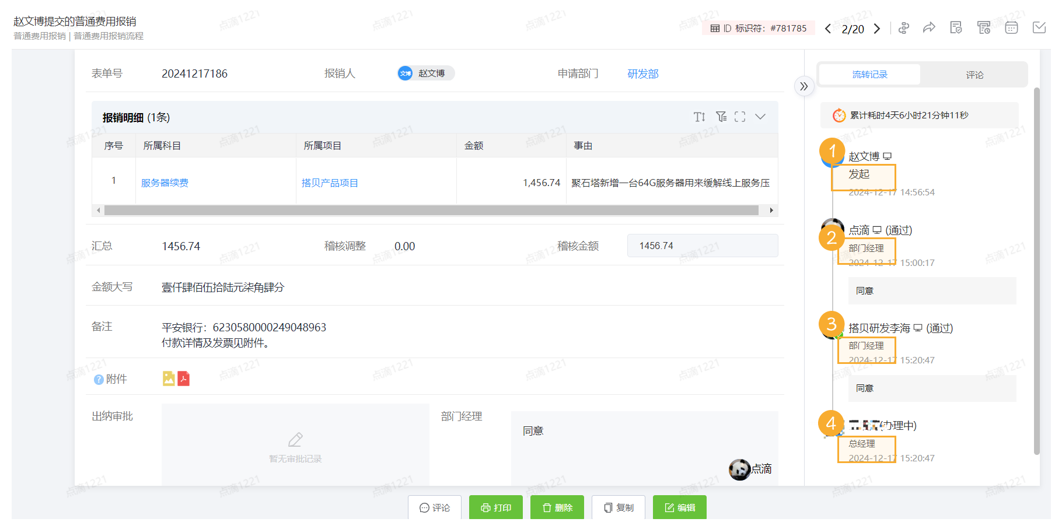Screen dimensions: 1062x529
Task: Open the 搭贝产品项目 project link
Action: click(330, 182)
